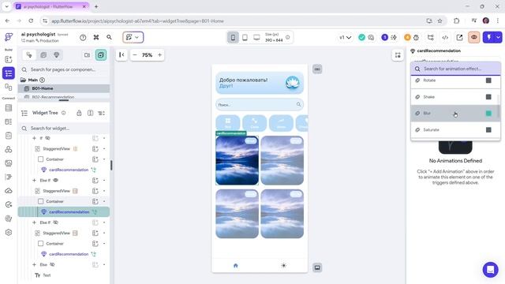Create new folder icon in pages panel
This screenshot has width=505, height=284.
coord(87,55)
